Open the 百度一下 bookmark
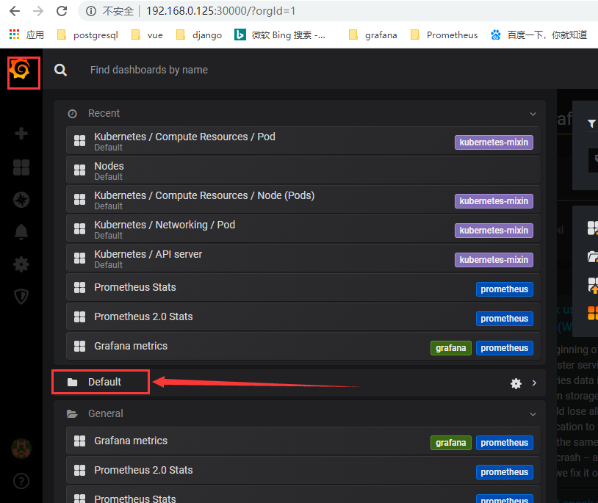Viewport: 598px width, 503px height. tap(539, 35)
